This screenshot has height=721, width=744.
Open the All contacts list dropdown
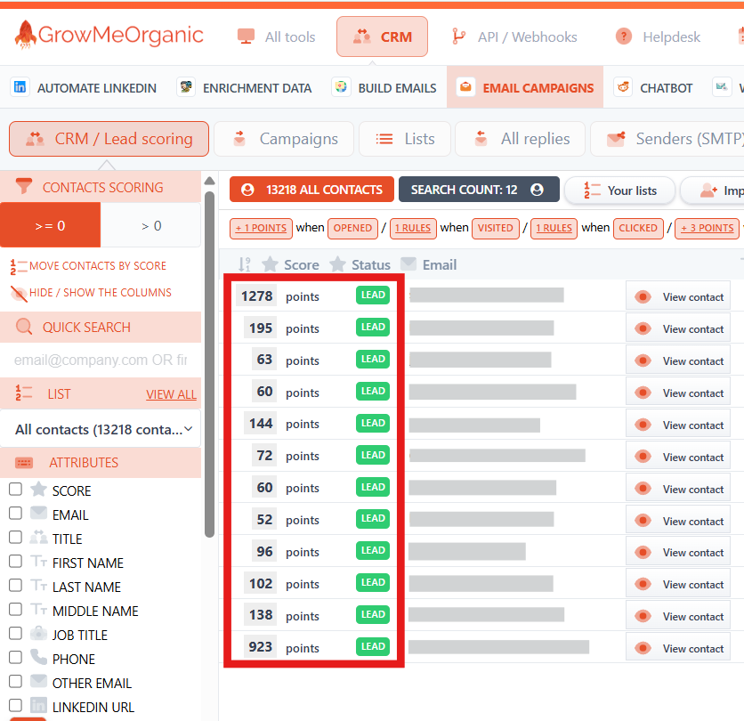click(101, 429)
